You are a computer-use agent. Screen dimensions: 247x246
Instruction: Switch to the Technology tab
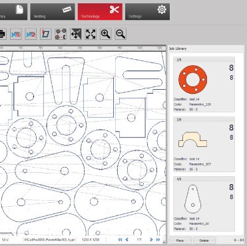(100, 12)
